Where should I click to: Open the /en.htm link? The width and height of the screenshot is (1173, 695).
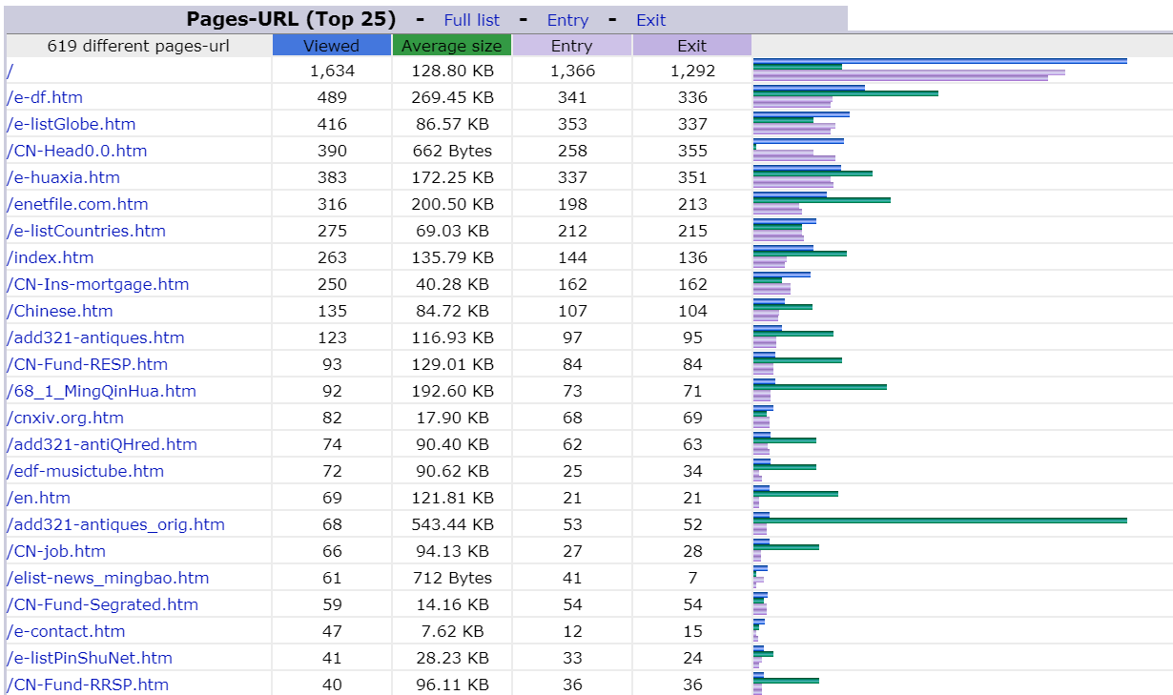pos(38,498)
